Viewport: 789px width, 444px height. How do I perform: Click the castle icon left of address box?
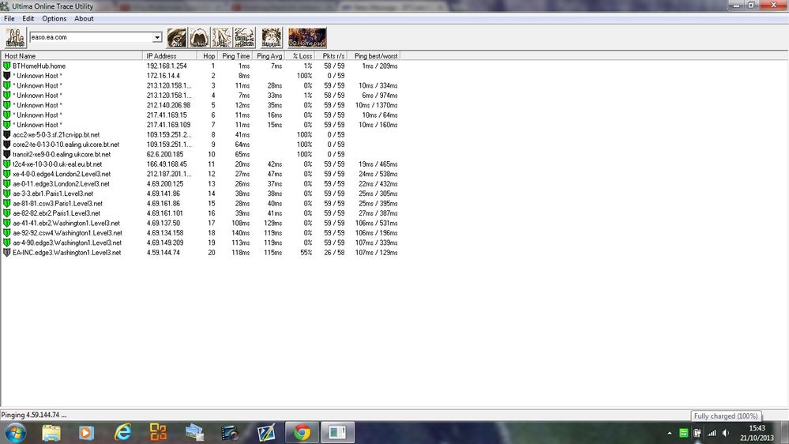(16, 38)
